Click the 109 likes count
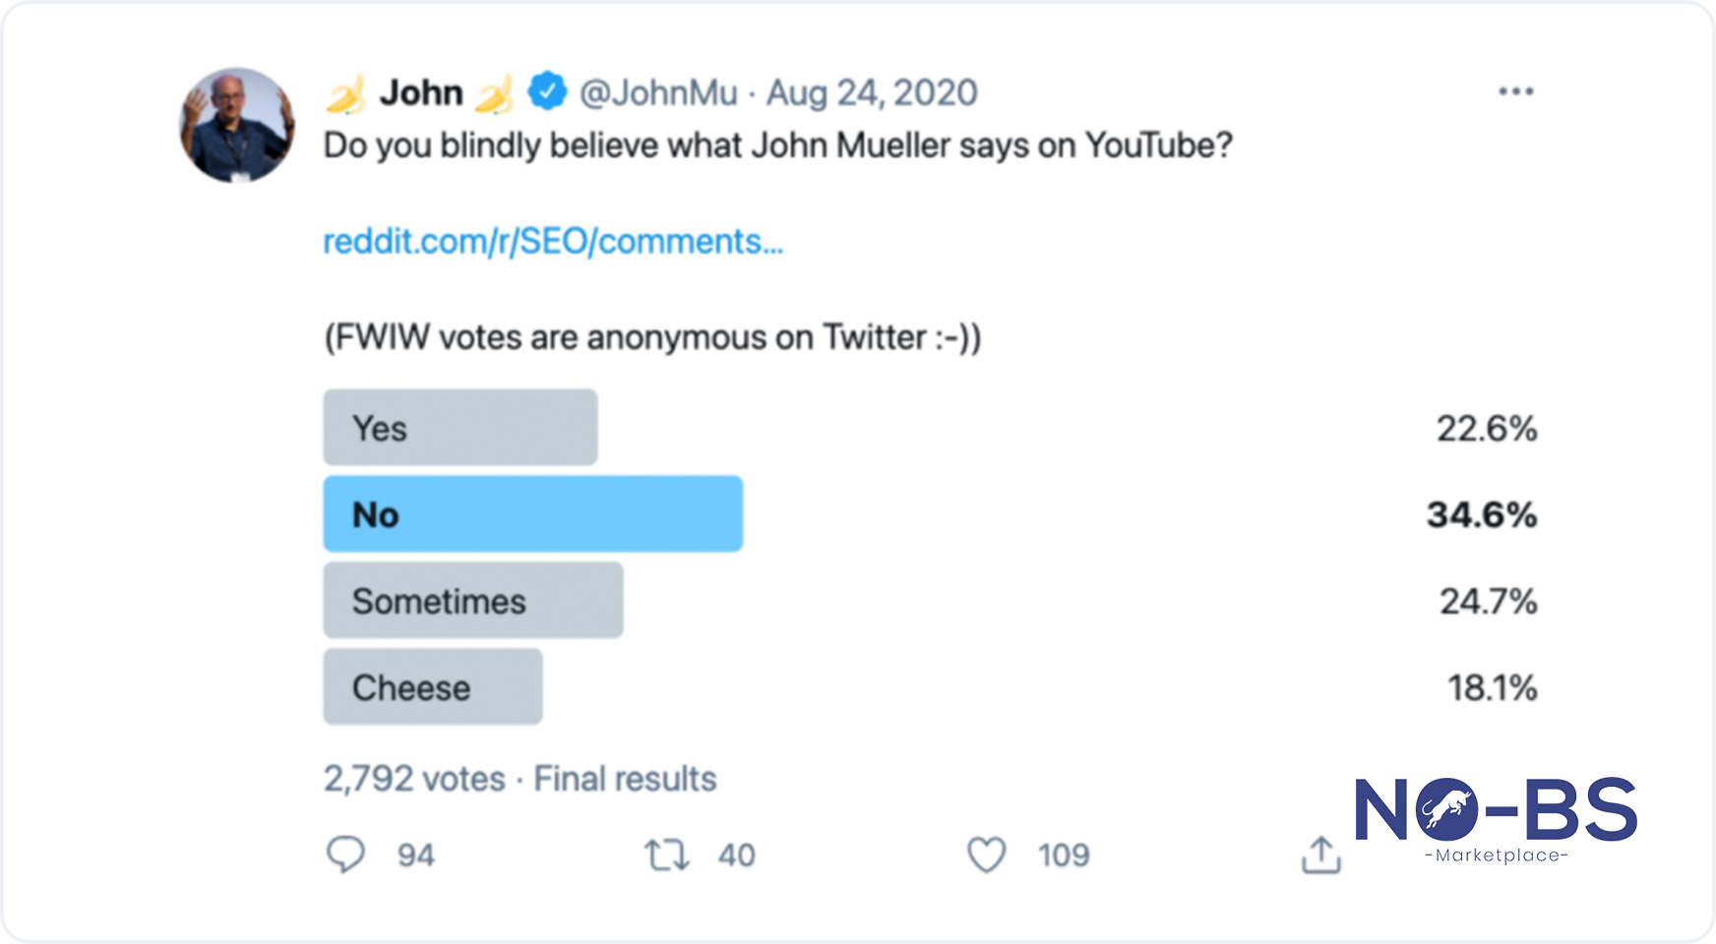This screenshot has width=1716, height=944. [1064, 855]
